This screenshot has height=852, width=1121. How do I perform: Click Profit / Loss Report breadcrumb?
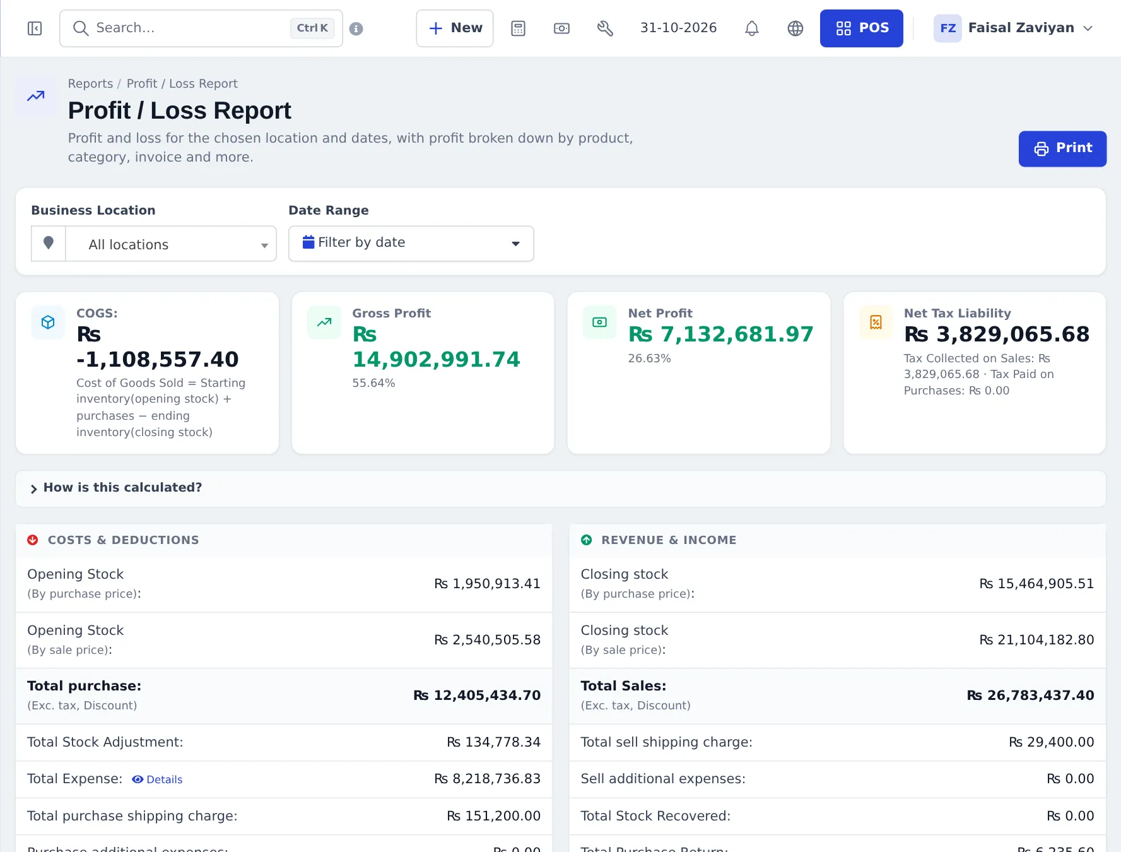point(182,83)
